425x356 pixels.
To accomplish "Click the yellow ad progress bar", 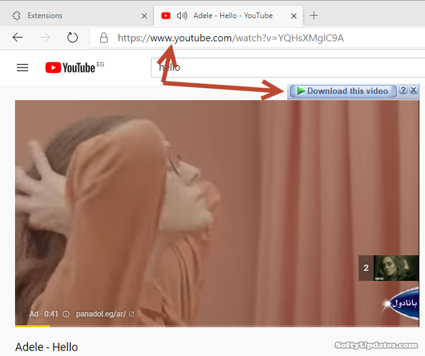I will [x=33, y=326].
